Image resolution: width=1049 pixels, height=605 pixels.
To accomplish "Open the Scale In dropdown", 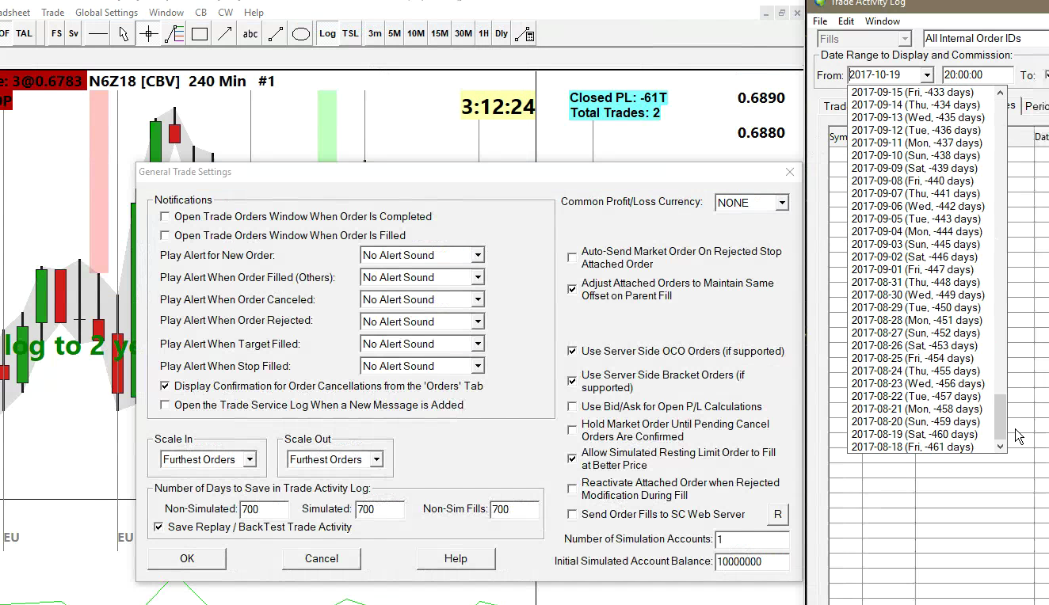I will [x=250, y=459].
